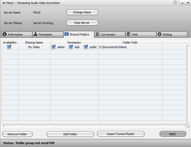Screen dimensions: 191x147
Task: Click Stop Server button
Action: 82,23
